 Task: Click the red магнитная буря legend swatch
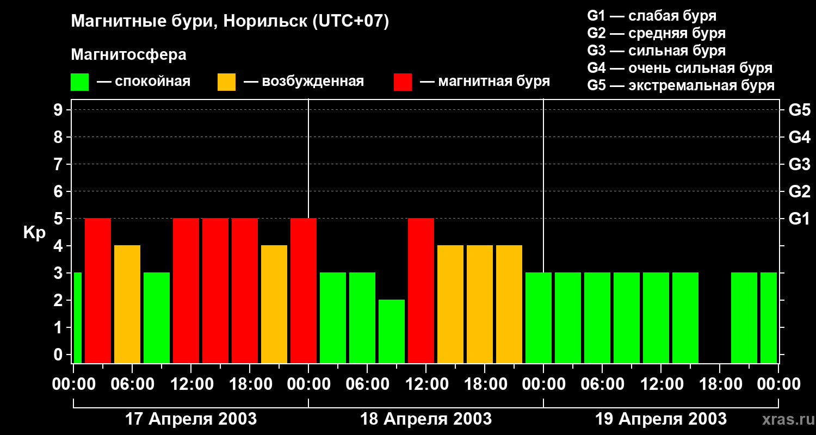[403, 82]
